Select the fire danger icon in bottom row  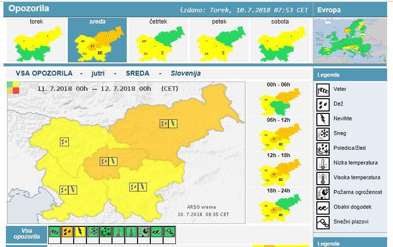point(143,232)
